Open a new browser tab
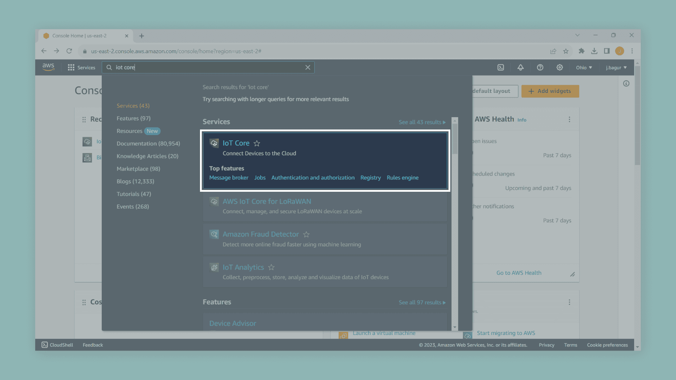This screenshot has width=676, height=380. [142, 36]
